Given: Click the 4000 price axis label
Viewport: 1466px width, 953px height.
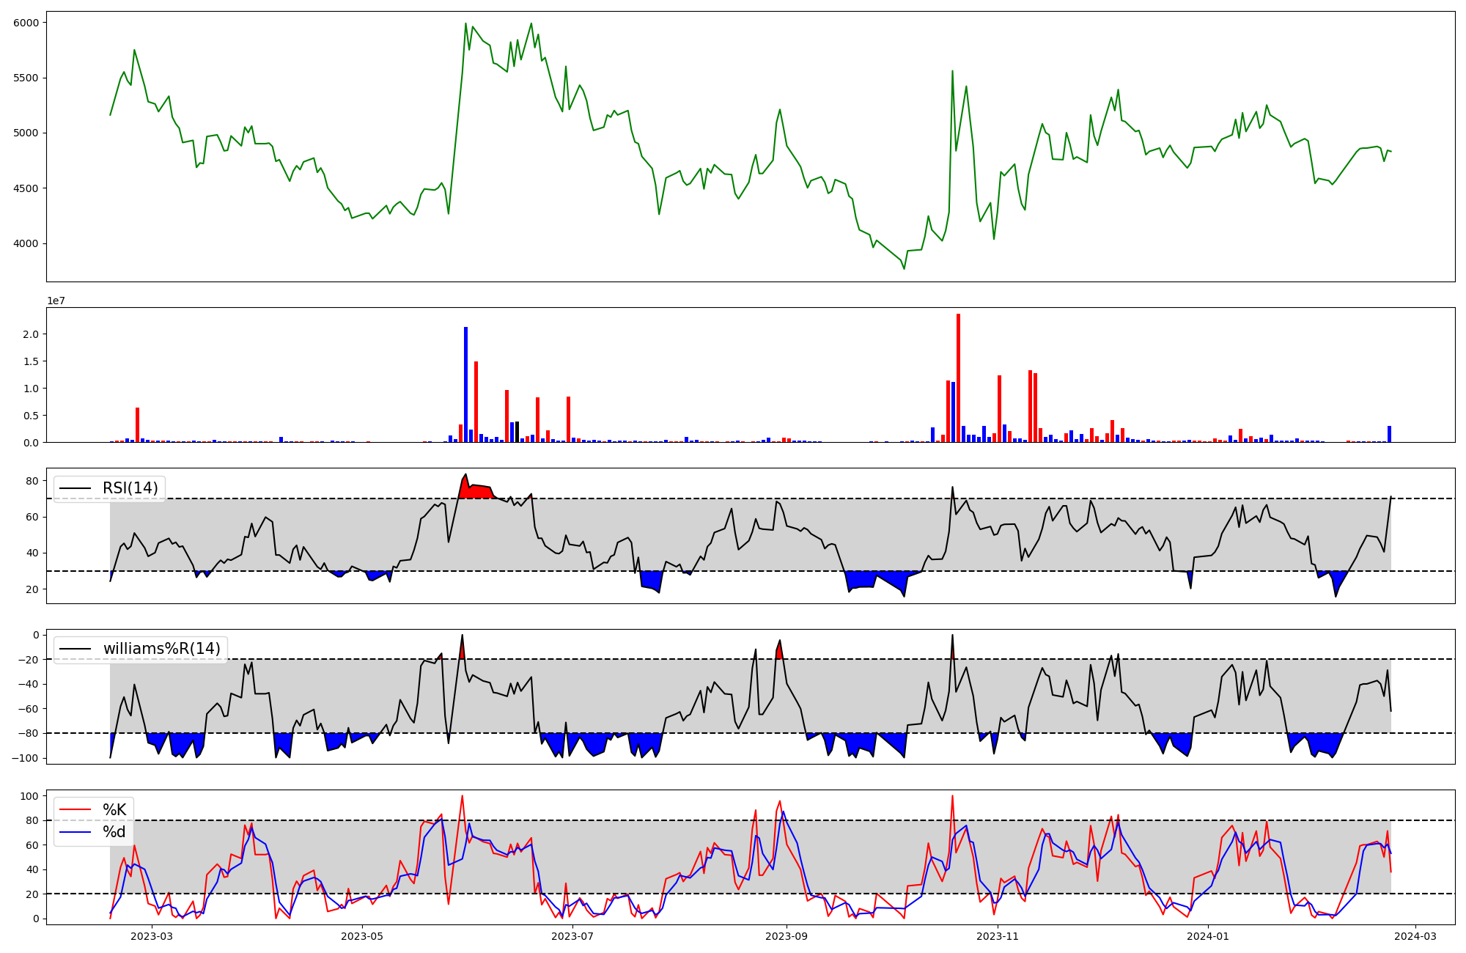Looking at the screenshot, I should [26, 243].
